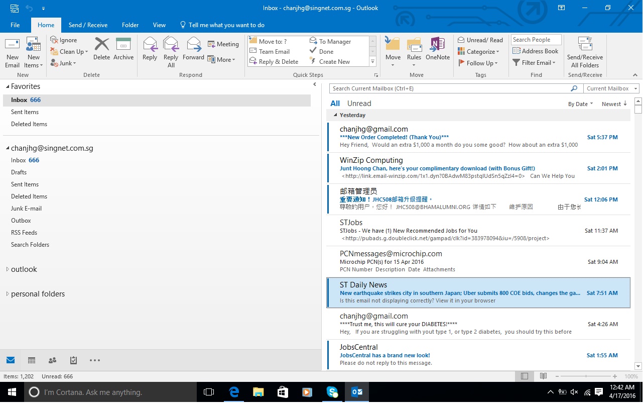Open the People view icon
643x404 pixels.
coord(52,360)
